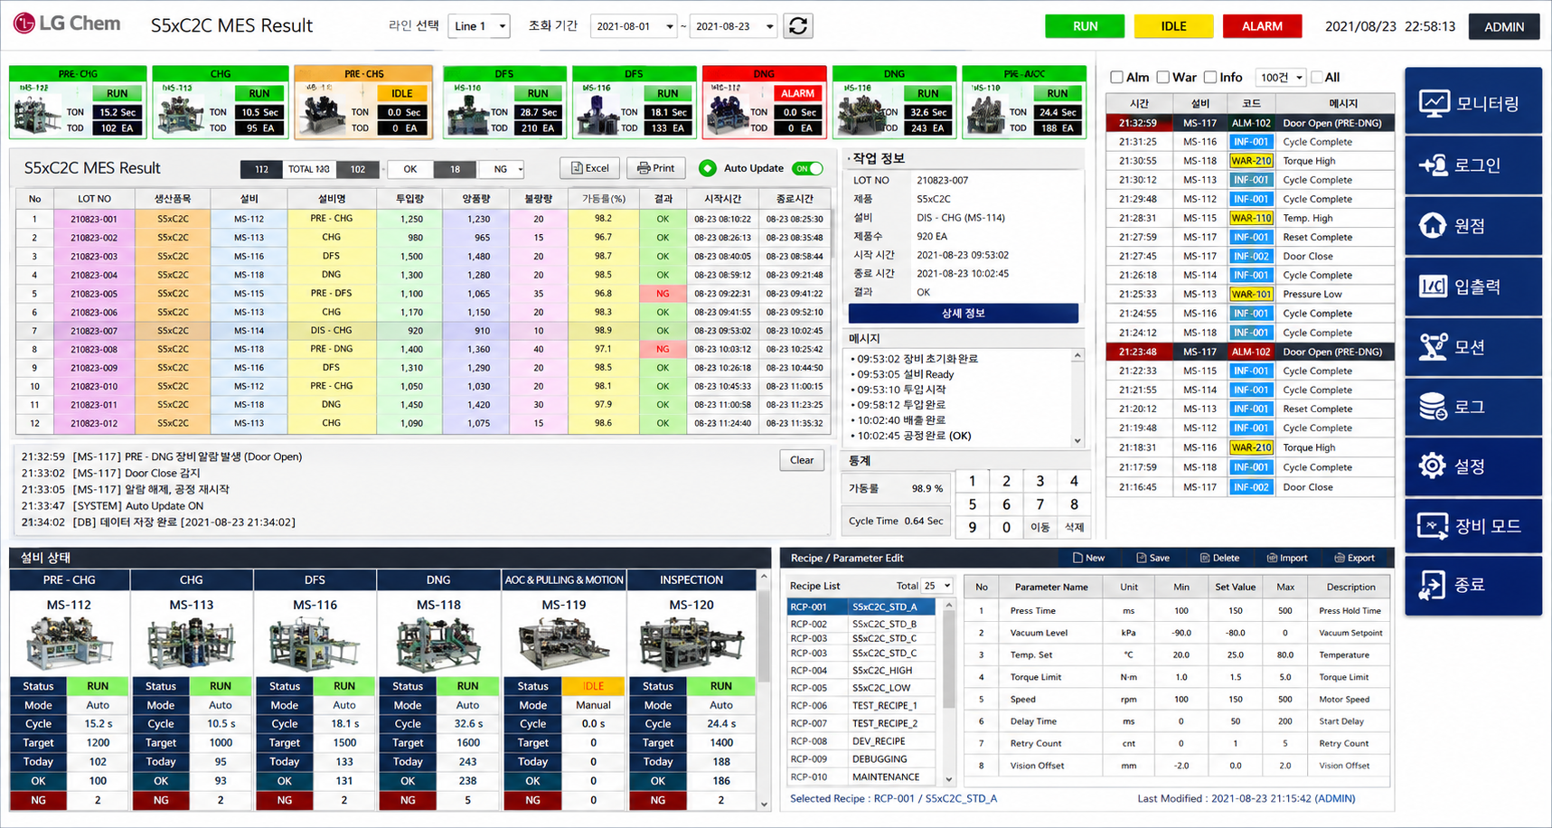Screen dimensions: 1552x828
Task: Click the 종료 exit sidebar item
Action: coord(1473,586)
